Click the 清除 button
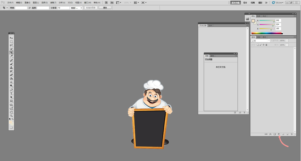The width and height of the screenshot is (301, 161). (x=105, y=8)
